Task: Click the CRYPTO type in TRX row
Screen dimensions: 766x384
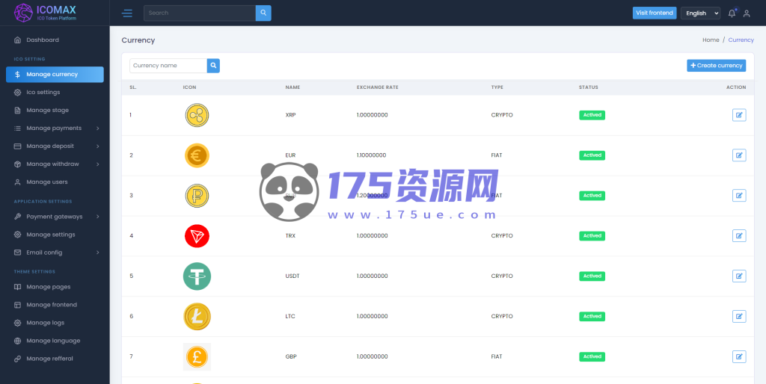Action: click(x=502, y=235)
